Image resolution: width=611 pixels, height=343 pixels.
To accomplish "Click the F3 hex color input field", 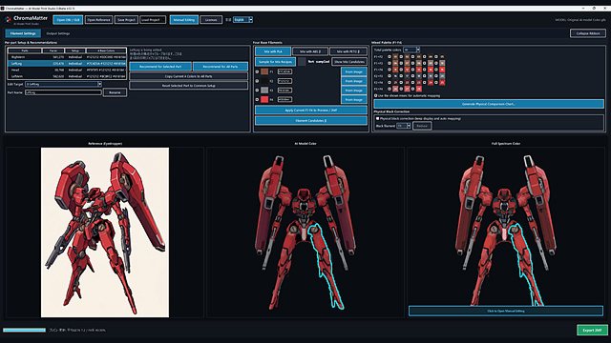I will [x=284, y=91].
